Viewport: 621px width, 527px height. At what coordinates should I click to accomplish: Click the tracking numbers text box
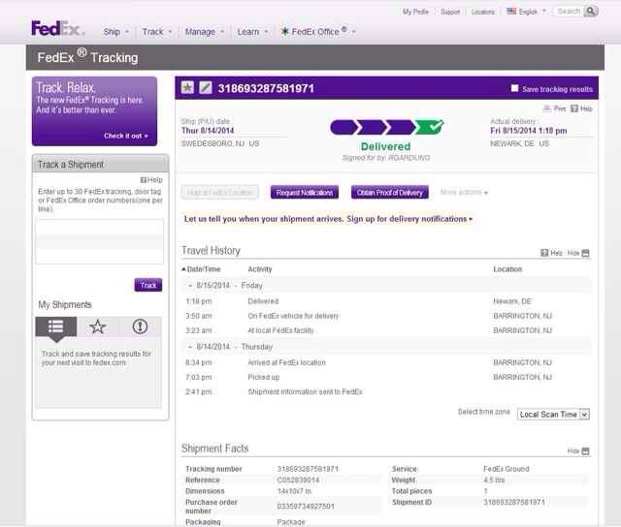(99, 242)
